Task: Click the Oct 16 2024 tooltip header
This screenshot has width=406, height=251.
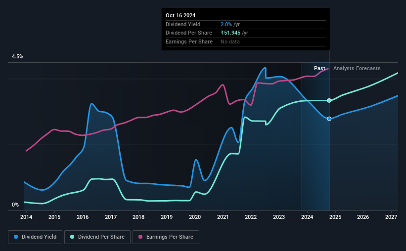Action: 180,15
